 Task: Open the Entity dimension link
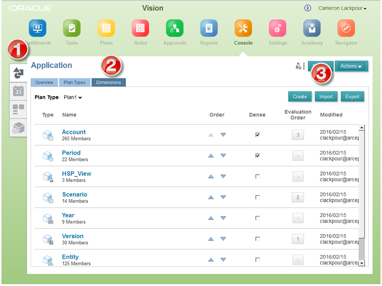coord(70,257)
